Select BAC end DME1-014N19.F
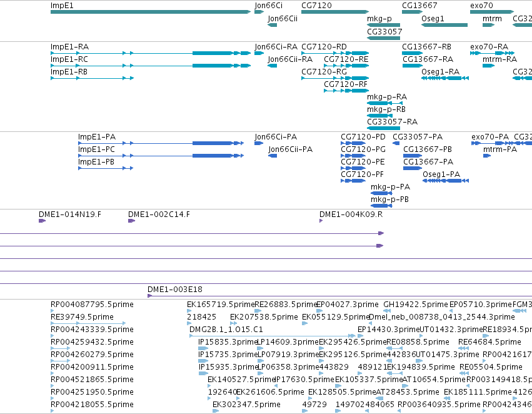Screen dimensions: 532x414 click(x=42, y=221)
